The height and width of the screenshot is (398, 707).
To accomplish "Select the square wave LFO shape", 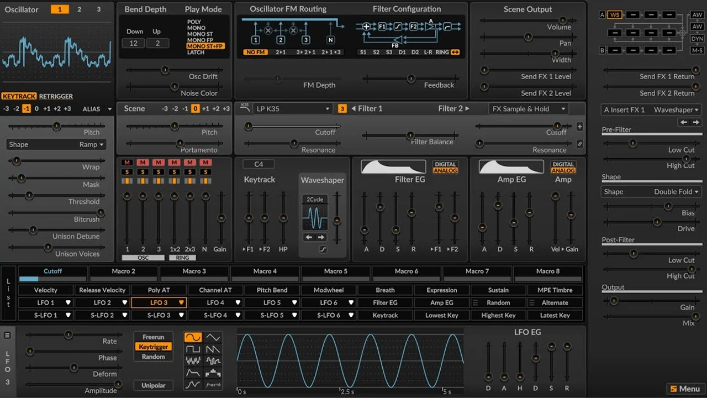I will tap(193, 349).
